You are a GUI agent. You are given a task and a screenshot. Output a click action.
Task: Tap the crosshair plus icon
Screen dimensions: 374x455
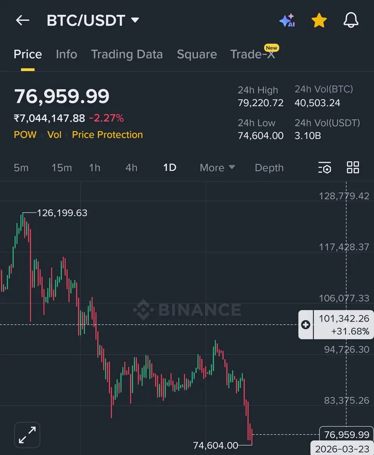point(306,325)
